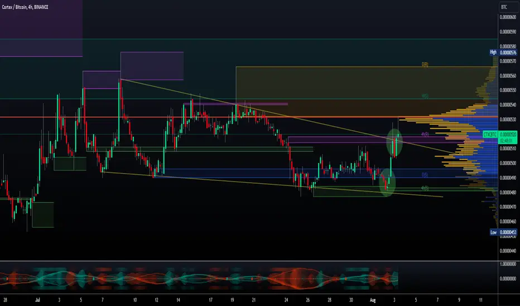Click the Jul label on the time axis
The height and width of the screenshot is (306, 520).
(x=37, y=300)
